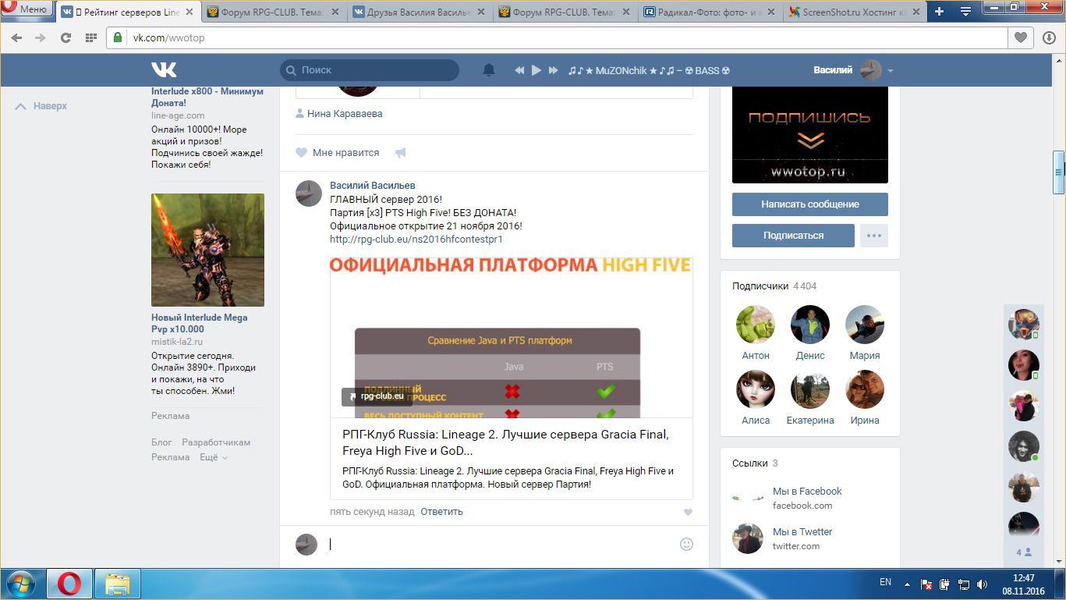Skip to the next audio track

tap(554, 70)
